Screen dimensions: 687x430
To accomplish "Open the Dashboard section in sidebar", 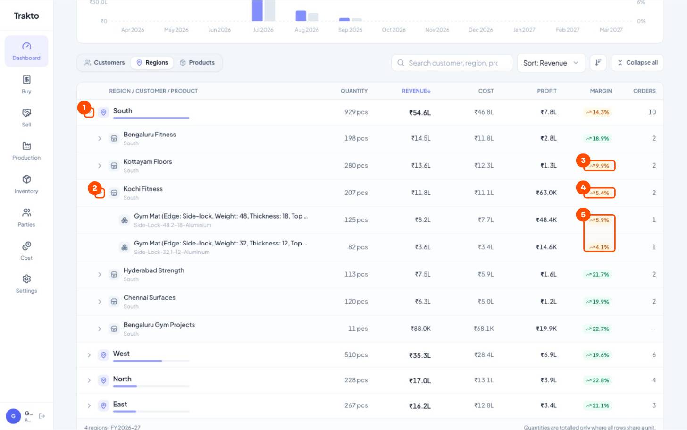I will click(x=26, y=51).
